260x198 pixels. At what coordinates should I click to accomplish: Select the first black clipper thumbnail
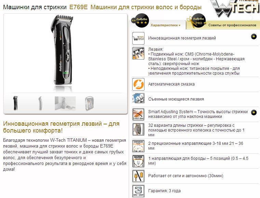tap(15, 103)
